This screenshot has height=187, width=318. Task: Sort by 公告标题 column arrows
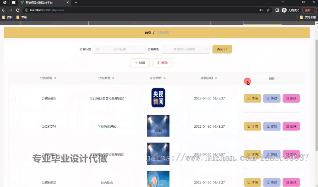[x=55, y=78]
